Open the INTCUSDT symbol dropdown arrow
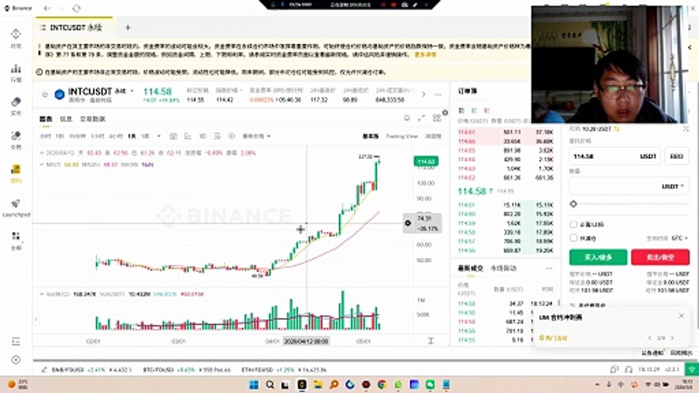This screenshot has width=699, height=393. pos(132,91)
